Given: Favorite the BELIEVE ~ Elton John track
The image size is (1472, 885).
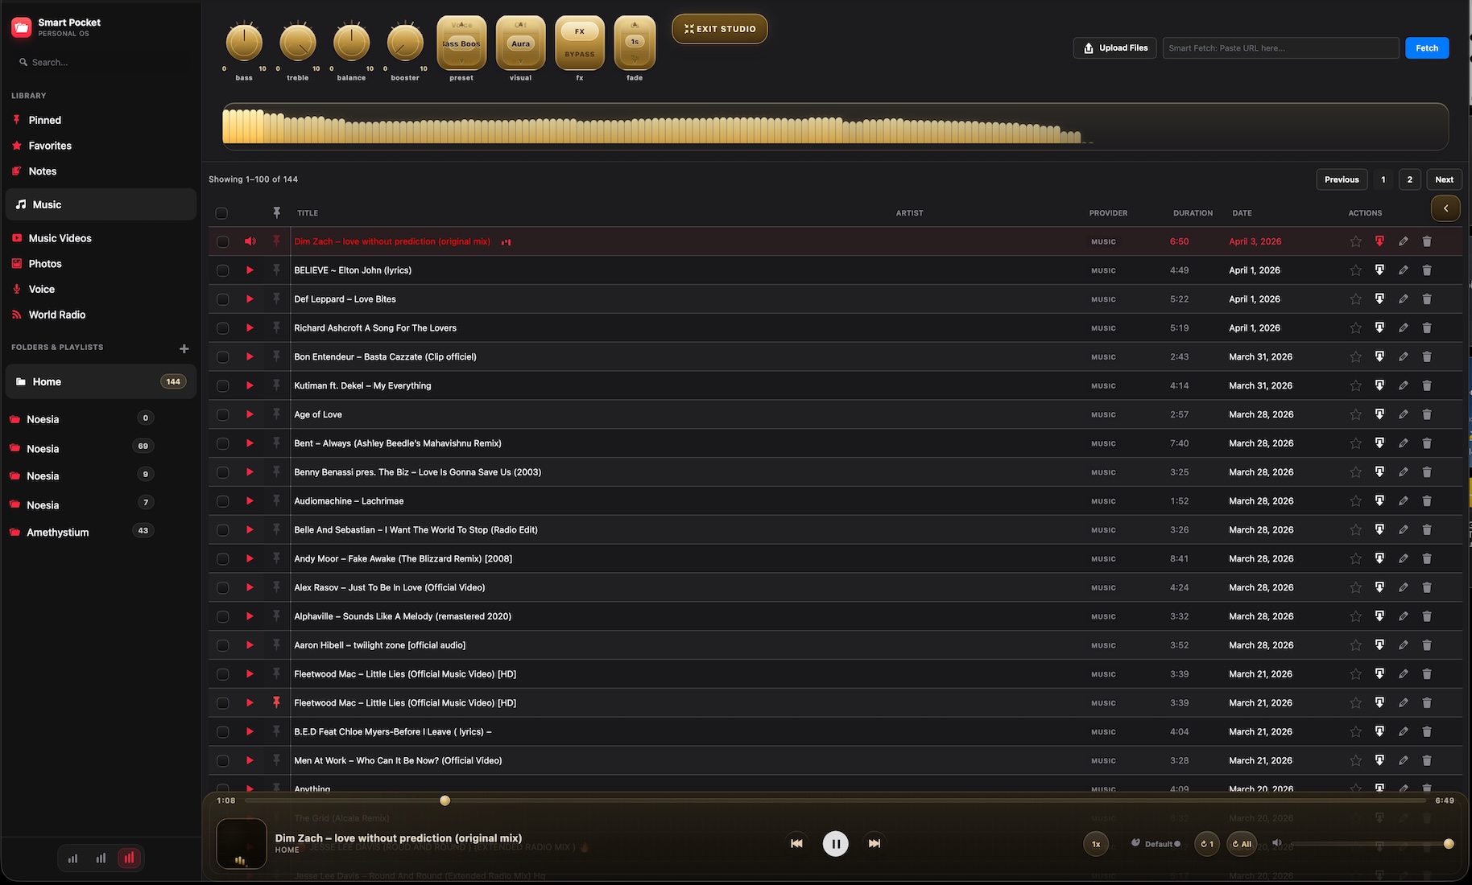Looking at the screenshot, I should [x=1356, y=270].
